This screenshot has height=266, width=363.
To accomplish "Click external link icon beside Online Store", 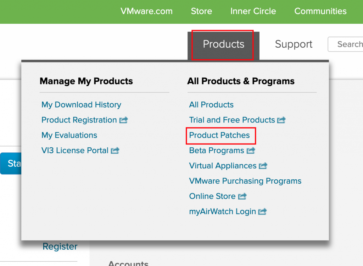I will coord(242,196).
